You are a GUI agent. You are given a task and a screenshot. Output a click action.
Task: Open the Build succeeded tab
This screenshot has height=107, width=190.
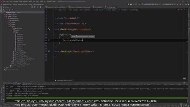coord(27,83)
